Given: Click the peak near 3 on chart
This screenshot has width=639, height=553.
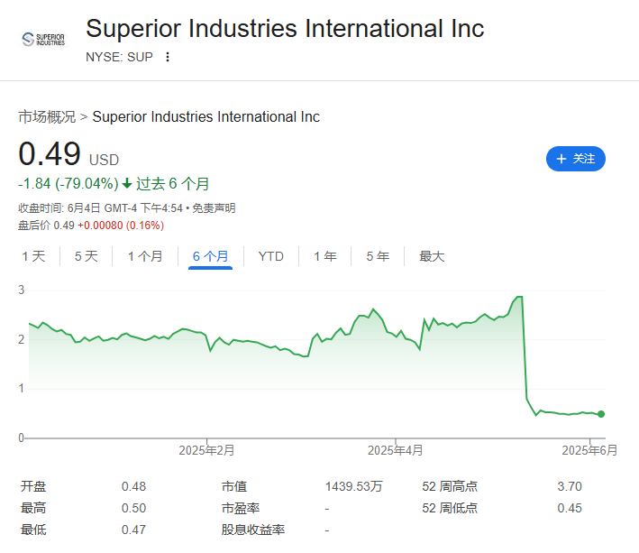Looking at the screenshot, I should (519, 297).
